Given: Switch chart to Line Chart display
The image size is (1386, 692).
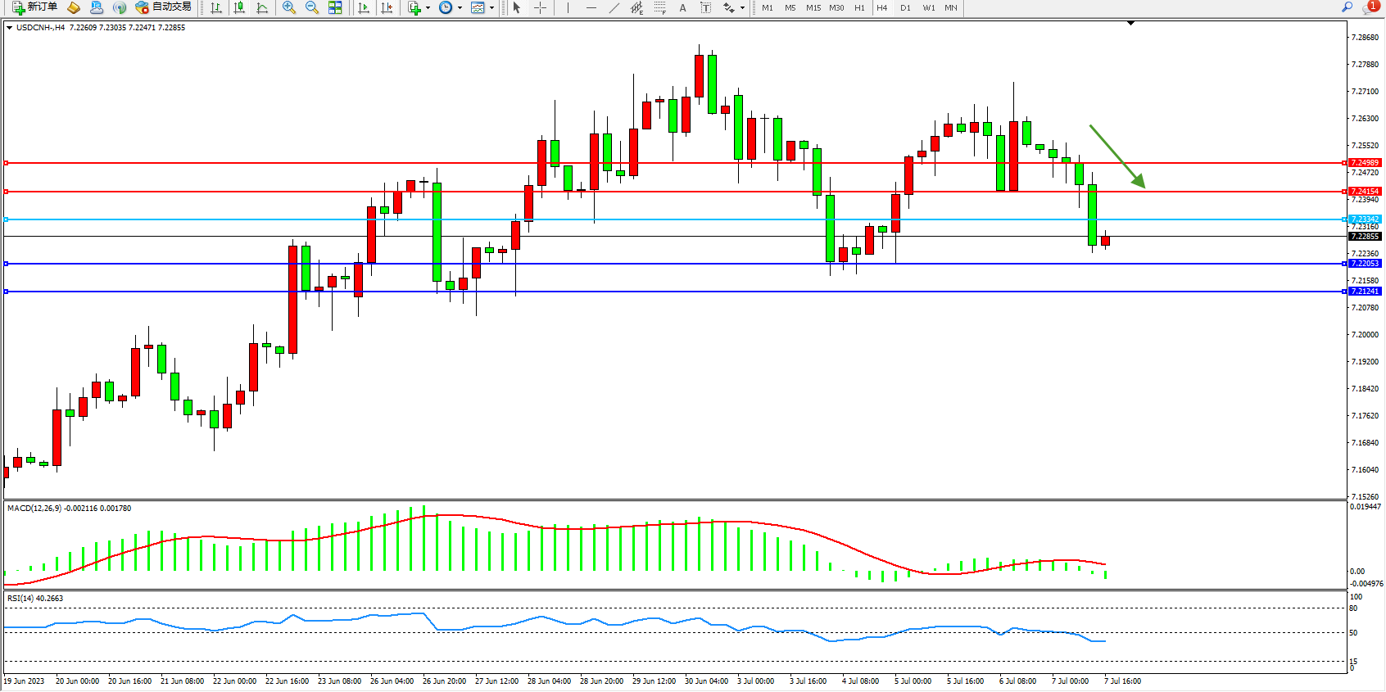Looking at the screenshot, I should click(262, 7).
